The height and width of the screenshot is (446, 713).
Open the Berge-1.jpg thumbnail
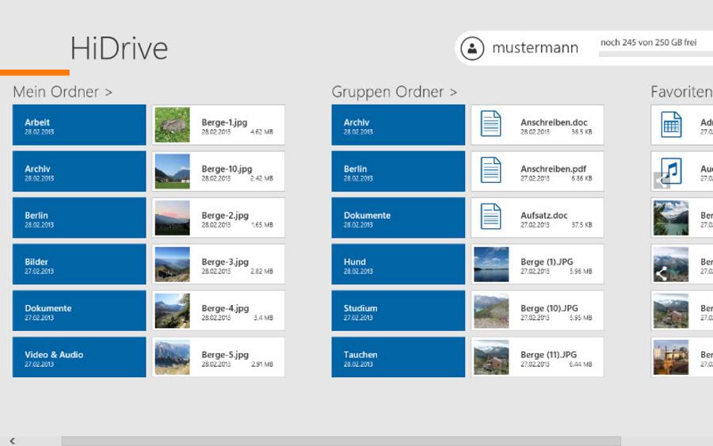tap(173, 125)
